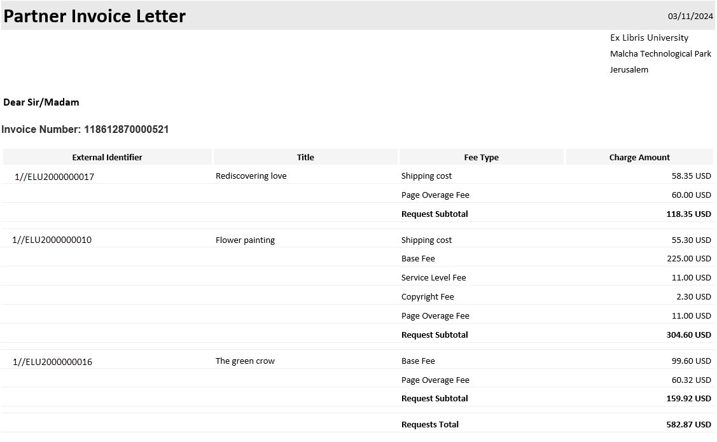Select identifier 1//ELU2000000010
Viewport: 717px width, 442px height.
52,240
